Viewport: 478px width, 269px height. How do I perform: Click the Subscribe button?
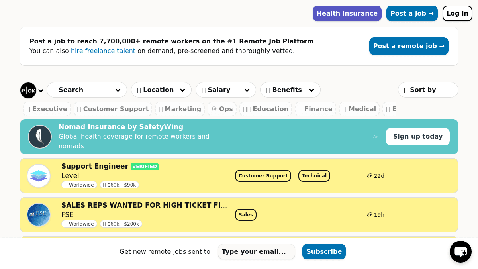coord(324,252)
